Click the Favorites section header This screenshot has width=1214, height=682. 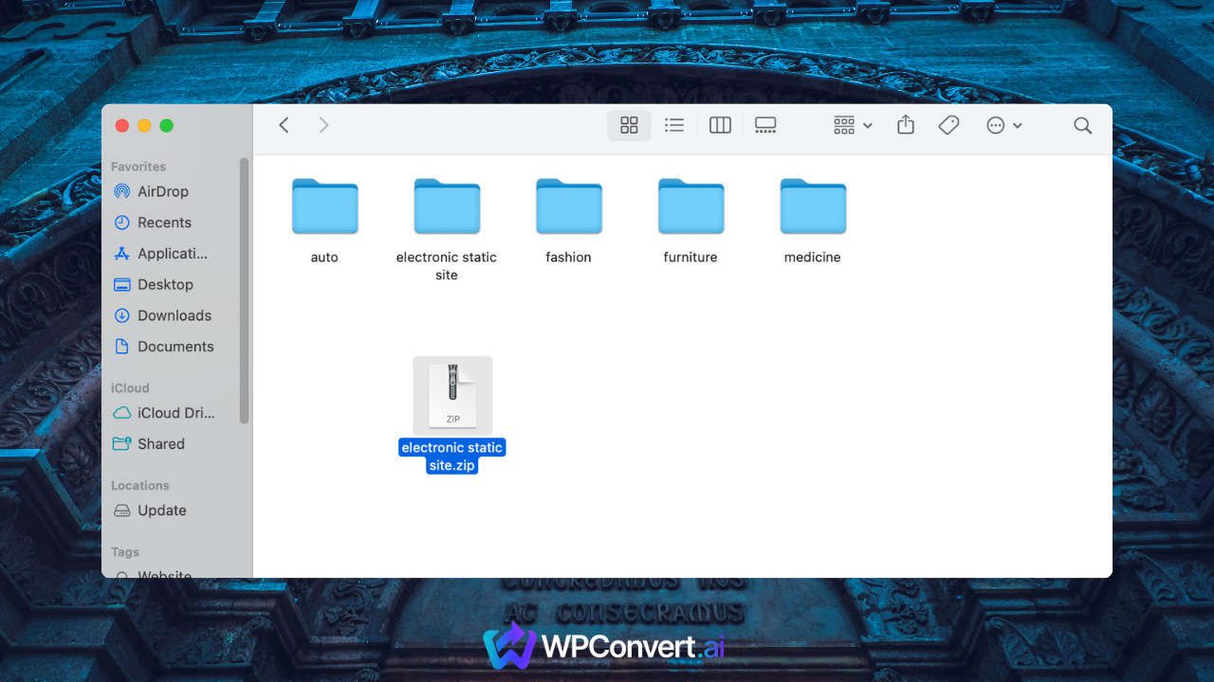(x=138, y=167)
